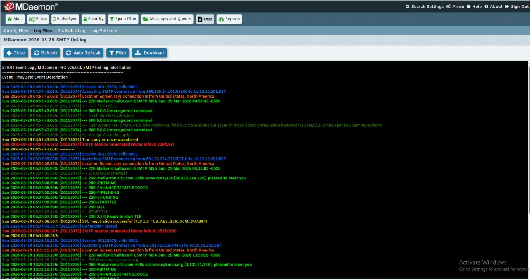Click the connection from 198.235.24.165 line

[114, 92]
